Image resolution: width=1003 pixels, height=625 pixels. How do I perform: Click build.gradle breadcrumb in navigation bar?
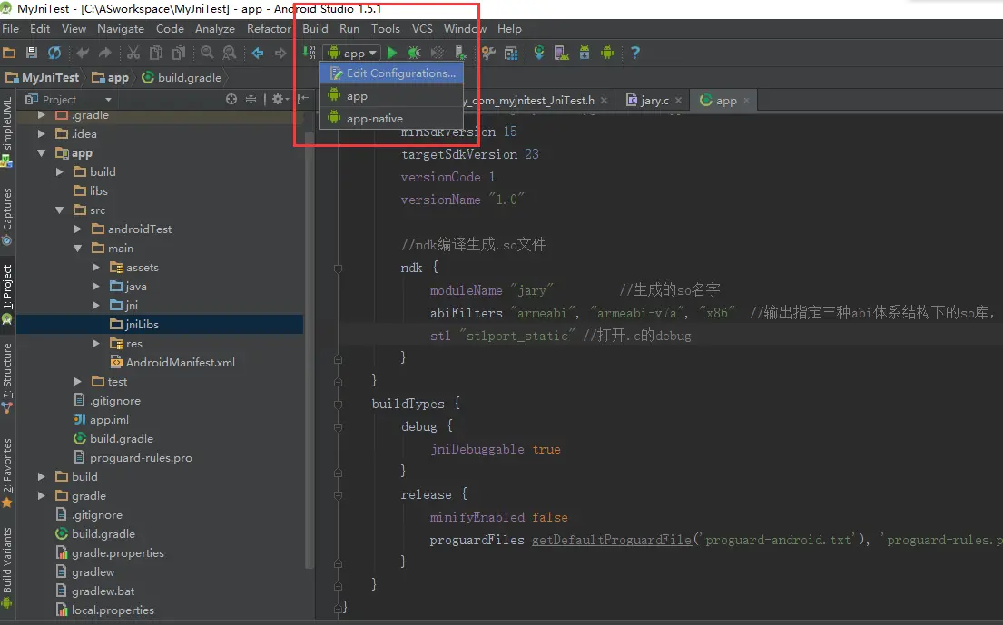pyautogui.click(x=182, y=77)
